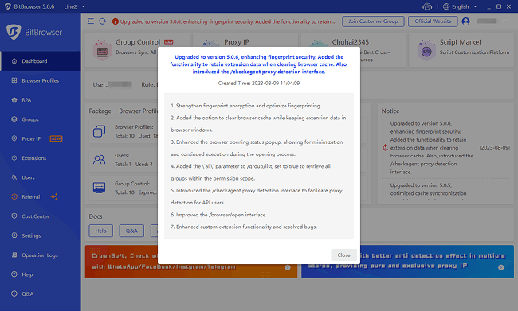Click the dialog's blue upgrade headline
The image size is (518, 311).
pos(259,64)
